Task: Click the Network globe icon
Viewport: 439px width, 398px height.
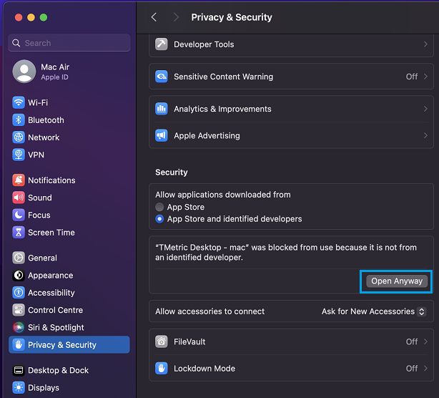Action: pyautogui.click(x=19, y=137)
